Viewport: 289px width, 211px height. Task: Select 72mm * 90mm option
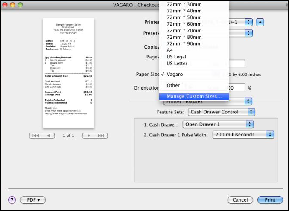click(194, 43)
